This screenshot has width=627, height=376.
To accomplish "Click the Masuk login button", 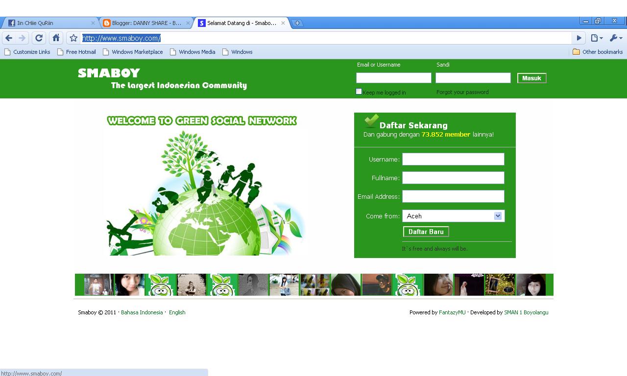I will tap(531, 78).
